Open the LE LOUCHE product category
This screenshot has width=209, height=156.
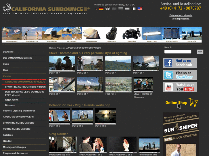pyautogui.click(x=72, y=35)
